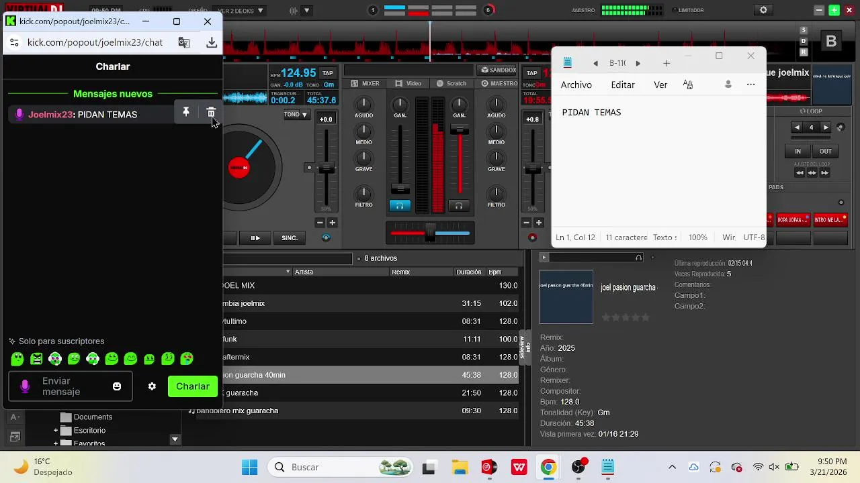Select the angry green emote
The image size is (860, 483).
coord(37,359)
